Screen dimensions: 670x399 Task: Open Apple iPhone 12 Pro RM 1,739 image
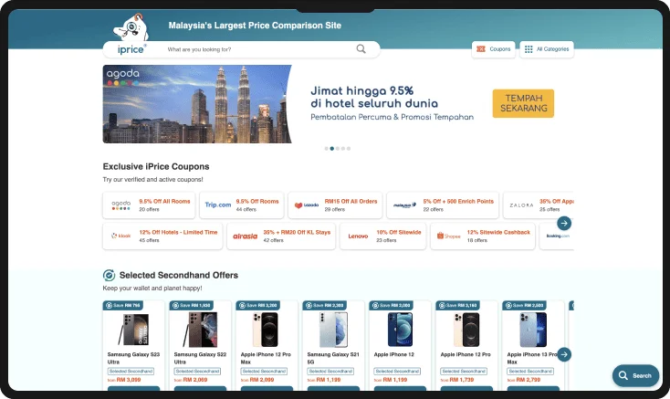point(466,330)
